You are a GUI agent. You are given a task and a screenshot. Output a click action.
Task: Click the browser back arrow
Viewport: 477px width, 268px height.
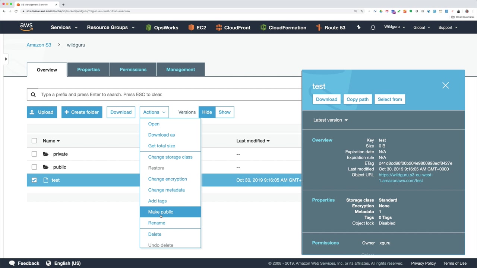4,11
